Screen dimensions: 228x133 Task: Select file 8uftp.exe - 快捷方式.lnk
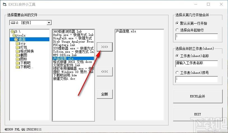73,35
